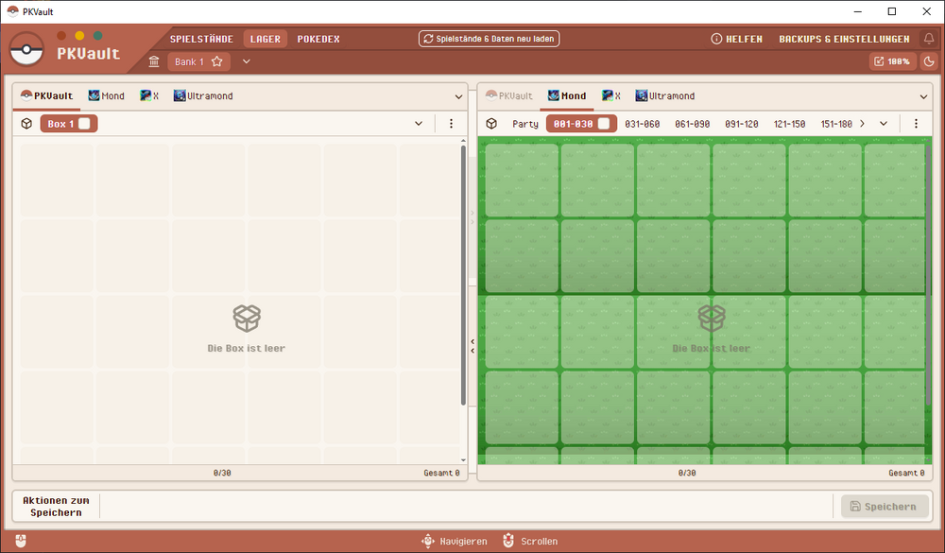
Task: Select the Mond tab in the right pane
Action: 566,95
